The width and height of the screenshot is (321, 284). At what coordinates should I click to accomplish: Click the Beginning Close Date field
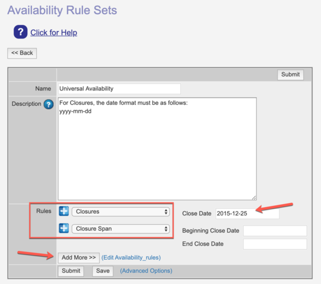[275, 231]
